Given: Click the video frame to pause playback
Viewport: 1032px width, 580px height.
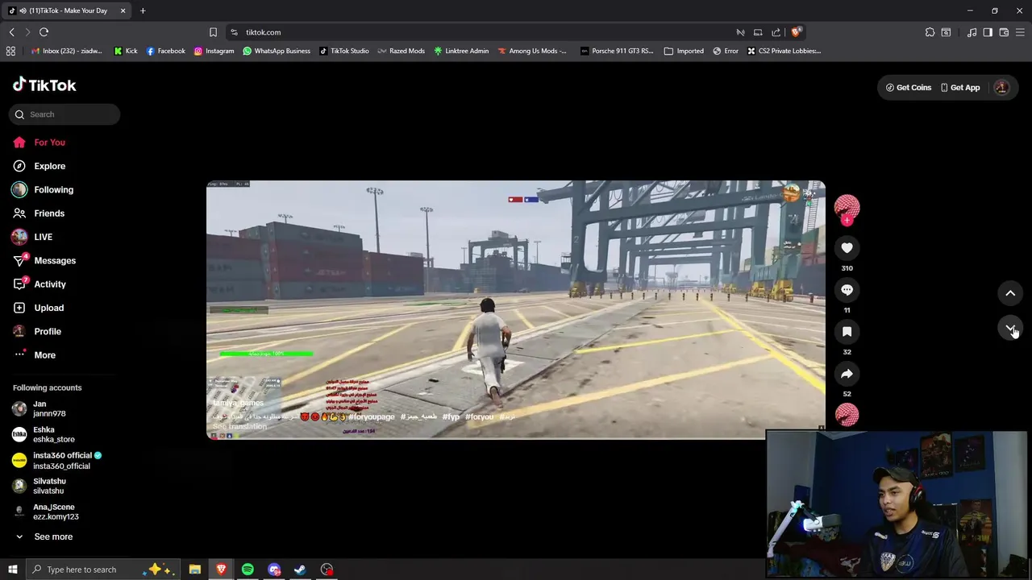Looking at the screenshot, I should pyautogui.click(x=516, y=309).
